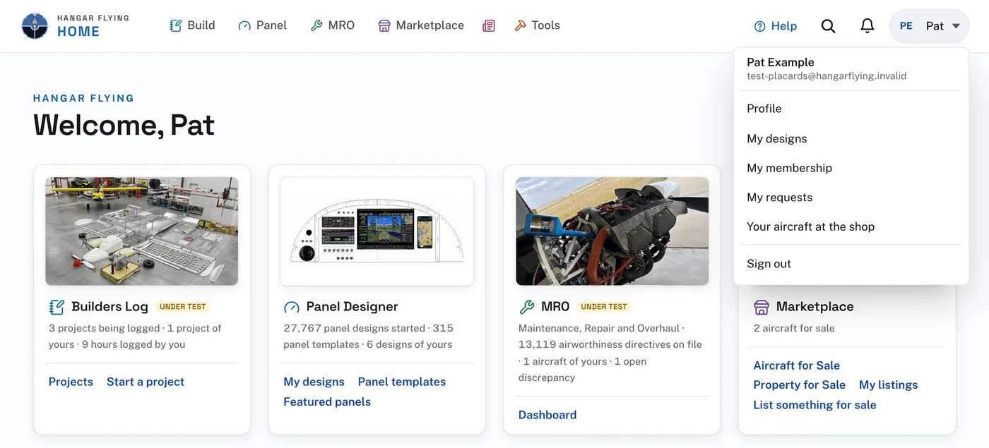This screenshot has width=989, height=448.
Task: Select My designs in account menu
Action: 851,138
